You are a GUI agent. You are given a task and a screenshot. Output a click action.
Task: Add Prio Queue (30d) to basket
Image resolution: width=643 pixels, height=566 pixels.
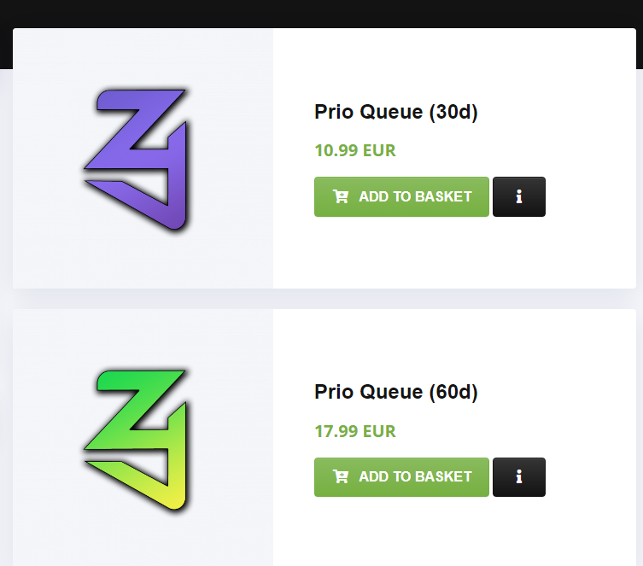[401, 197]
